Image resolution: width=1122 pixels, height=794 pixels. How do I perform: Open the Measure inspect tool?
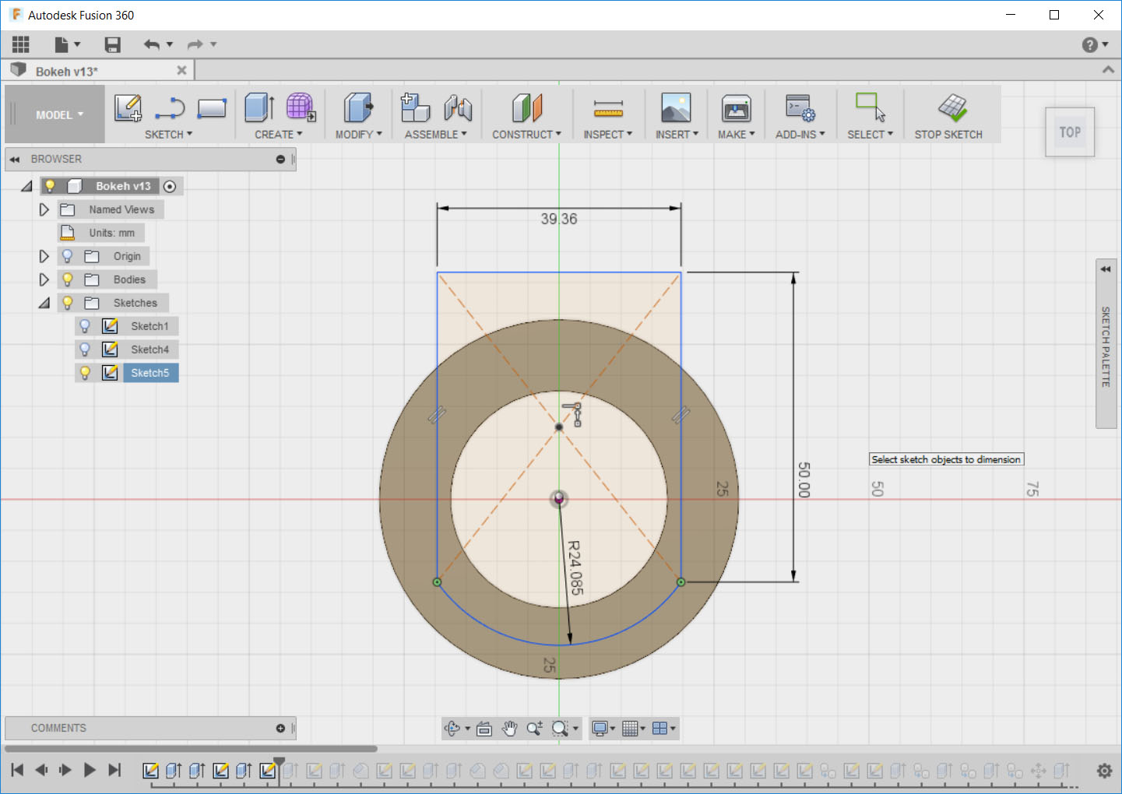coord(608,107)
